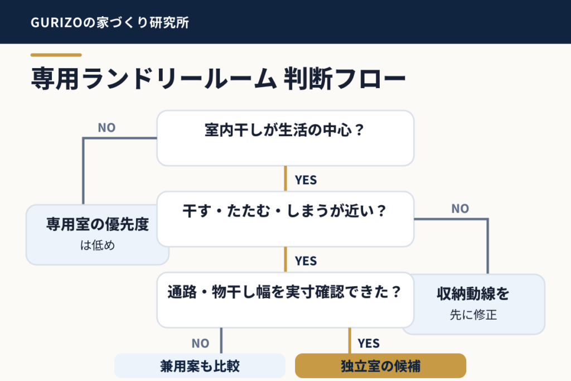Viewport: 571px width, 381px height.
Task: Click the 室内干しが生活の中心？ question box
Action: click(x=285, y=138)
